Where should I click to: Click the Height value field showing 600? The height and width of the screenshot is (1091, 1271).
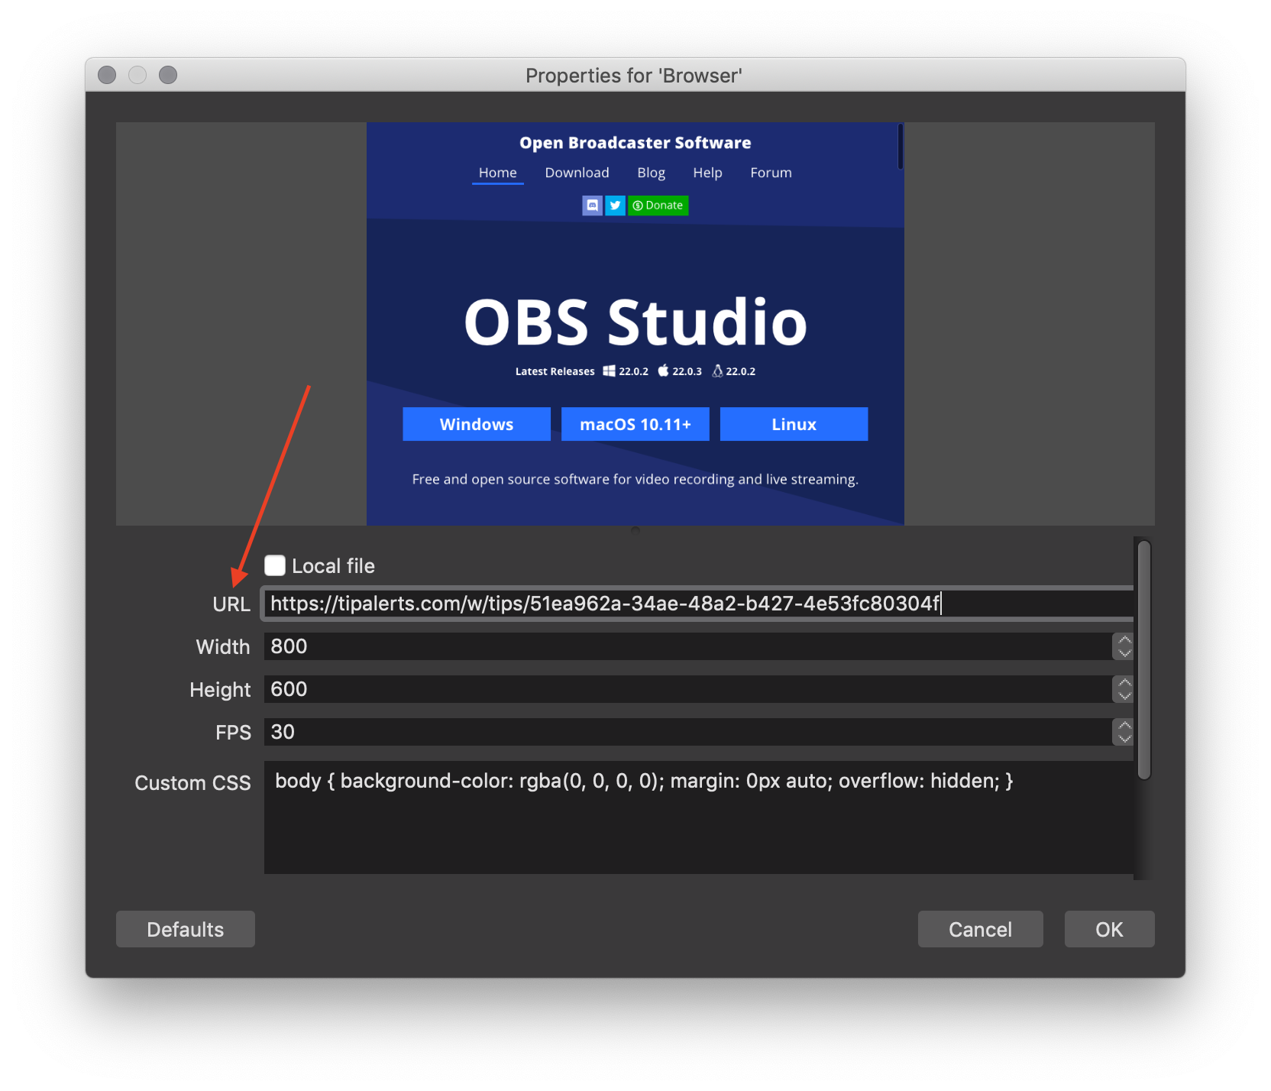click(687, 689)
